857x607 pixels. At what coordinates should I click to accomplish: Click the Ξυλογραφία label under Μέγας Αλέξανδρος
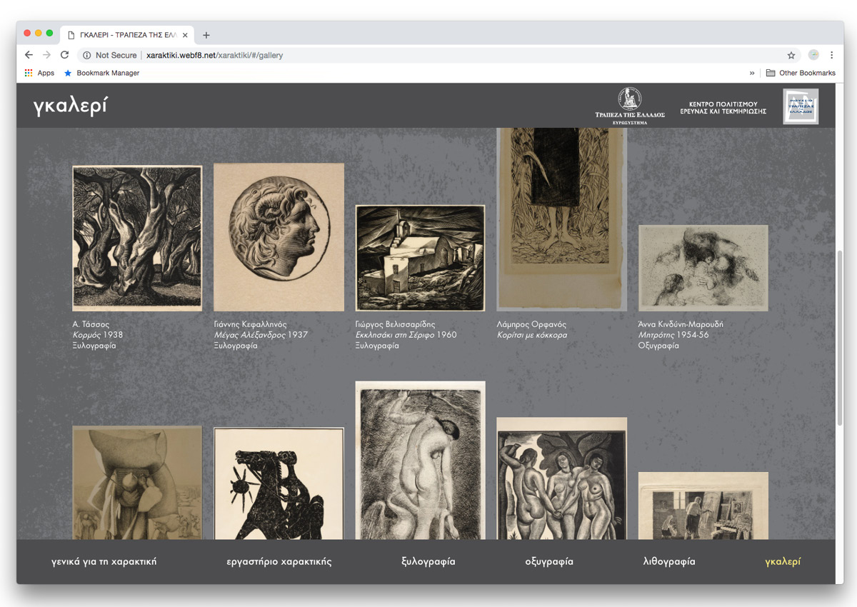[x=236, y=346]
